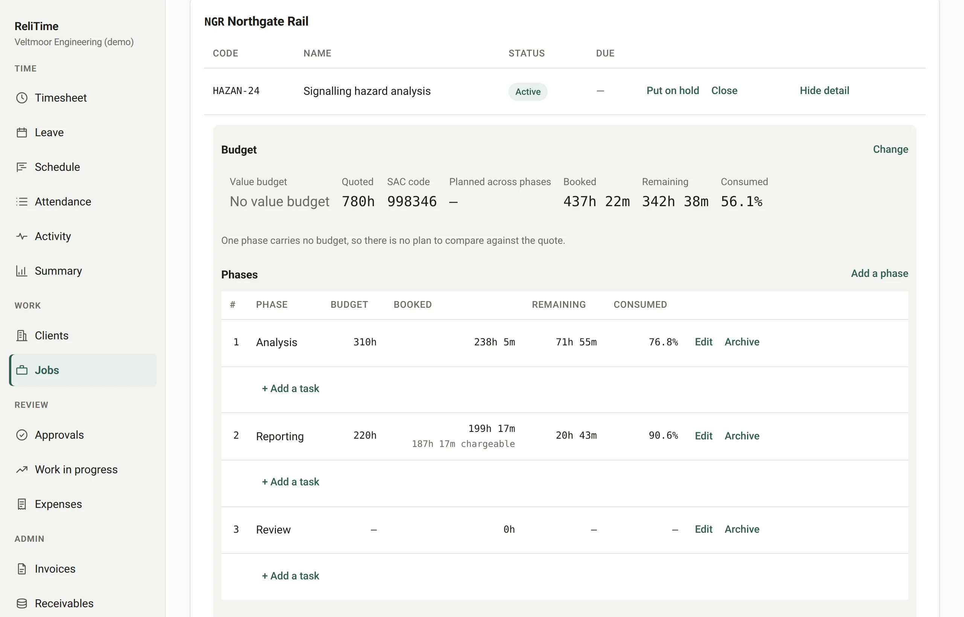
Task: Collapse the job with Hide detail
Action: point(824,91)
